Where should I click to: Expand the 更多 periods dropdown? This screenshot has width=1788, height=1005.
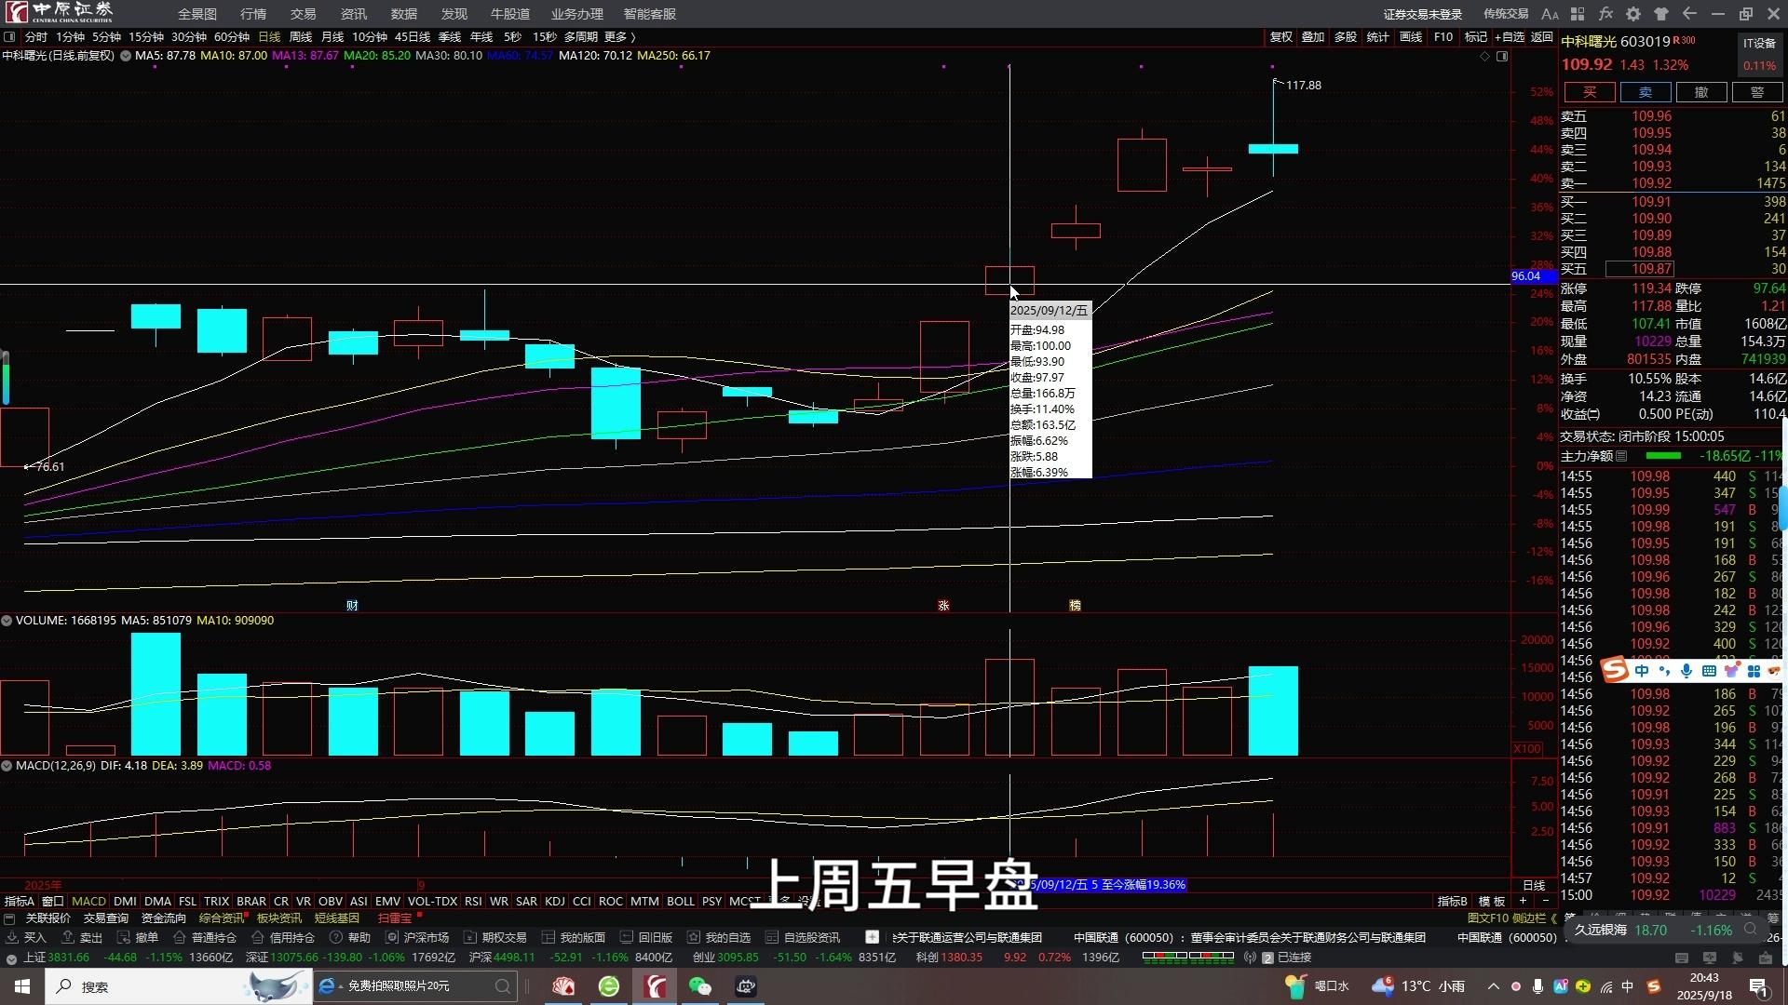pyautogui.click(x=615, y=37)
